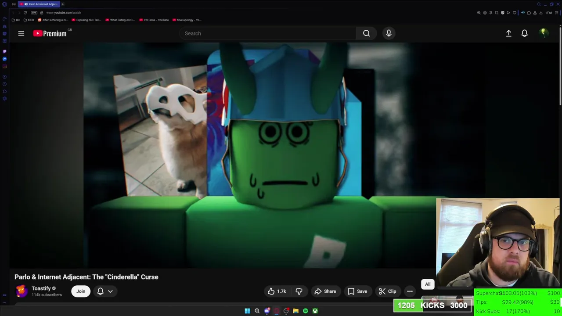Viewport: 562px width, 316px height.
Task: Open YouTube notifications bell in header
Action: tap(524, 33)
